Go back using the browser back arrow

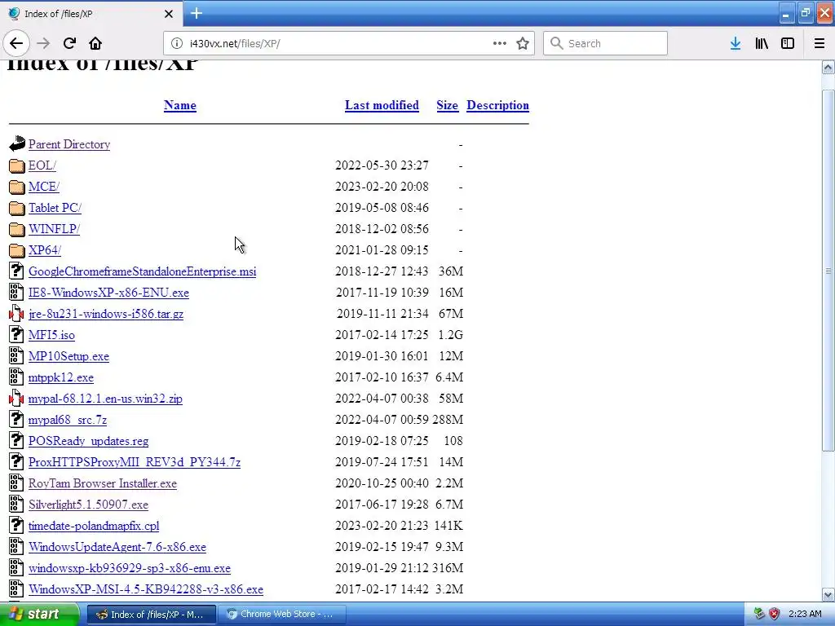coord(16,44)
